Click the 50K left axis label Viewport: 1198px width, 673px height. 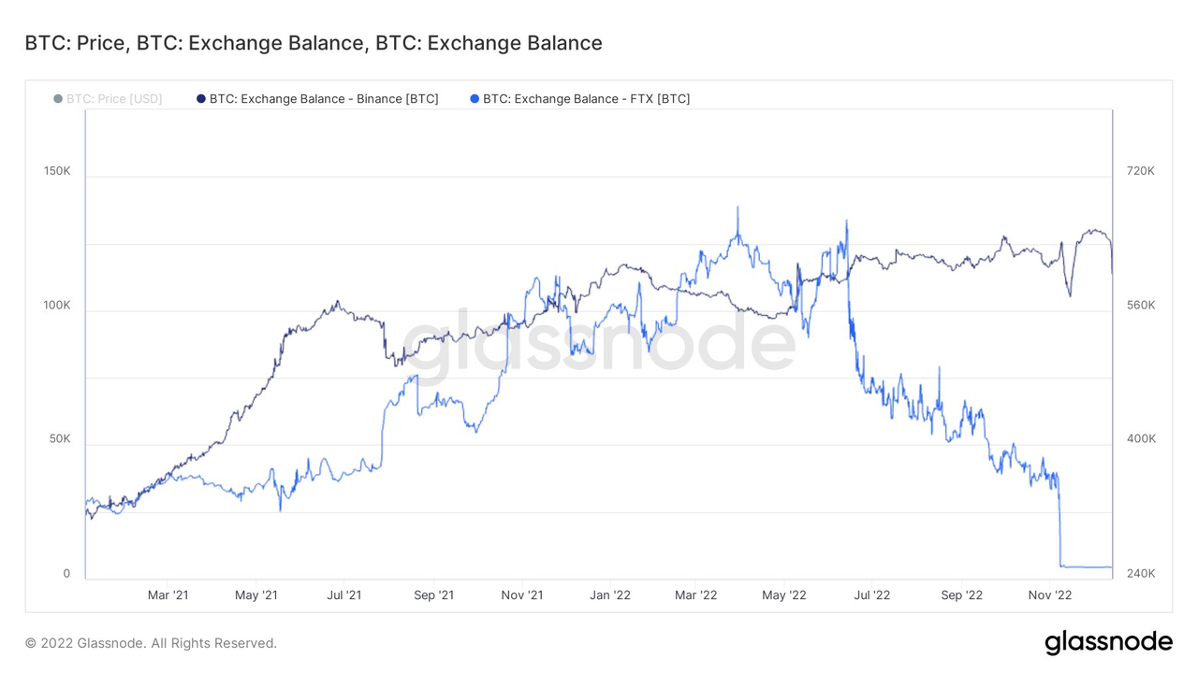tap(60, 438)
